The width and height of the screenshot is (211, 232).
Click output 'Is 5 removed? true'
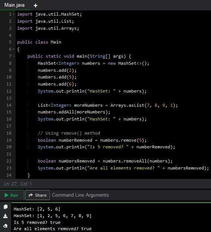(x=37, y=222)
